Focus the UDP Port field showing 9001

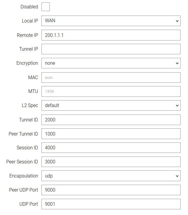(x=111, y=204)
